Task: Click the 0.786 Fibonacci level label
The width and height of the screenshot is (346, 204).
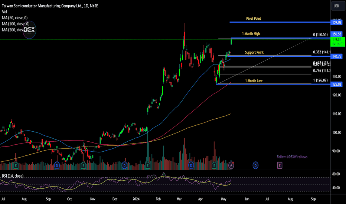Action: click(322, 70)
